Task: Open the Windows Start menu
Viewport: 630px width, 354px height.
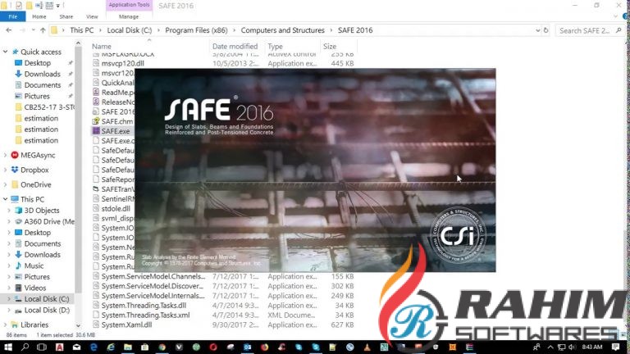Action: click(x=7, y=347)
